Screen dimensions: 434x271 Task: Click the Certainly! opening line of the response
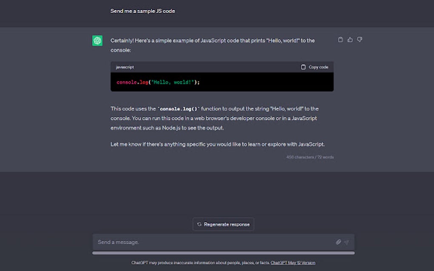[212, 41]
